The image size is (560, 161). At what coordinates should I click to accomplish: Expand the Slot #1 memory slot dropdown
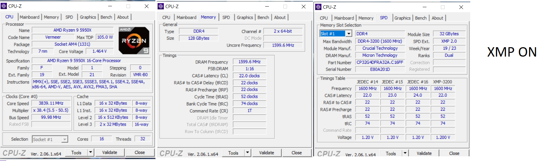349,33
